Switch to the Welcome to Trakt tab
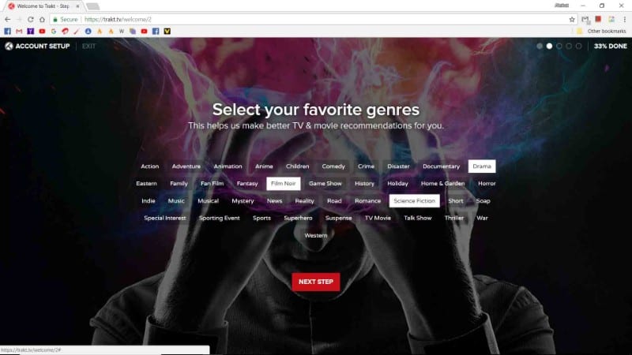The width and height of the screenshot is (632, 355). (43, 6)
